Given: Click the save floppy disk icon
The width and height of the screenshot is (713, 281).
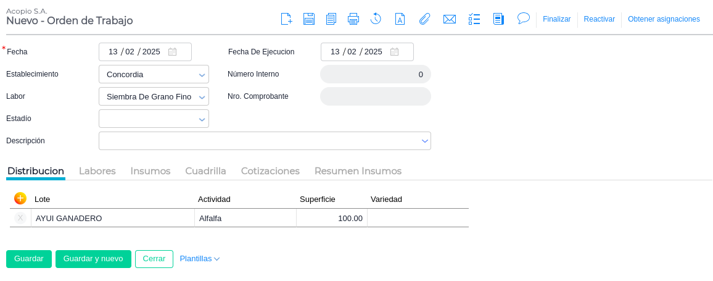Looking at the screenshot, I should pos(309,19).
